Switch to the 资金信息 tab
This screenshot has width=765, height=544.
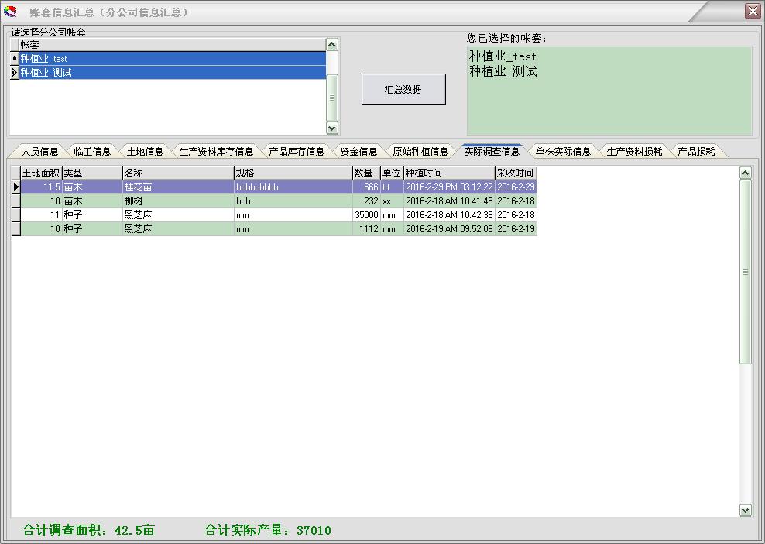358,152
